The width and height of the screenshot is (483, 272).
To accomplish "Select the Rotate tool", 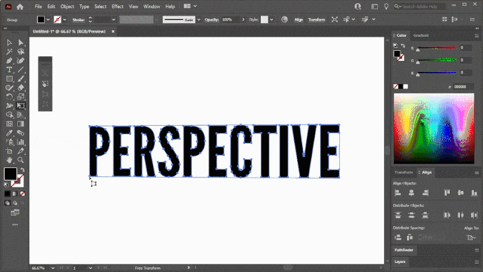I will (x=9, y=97).
